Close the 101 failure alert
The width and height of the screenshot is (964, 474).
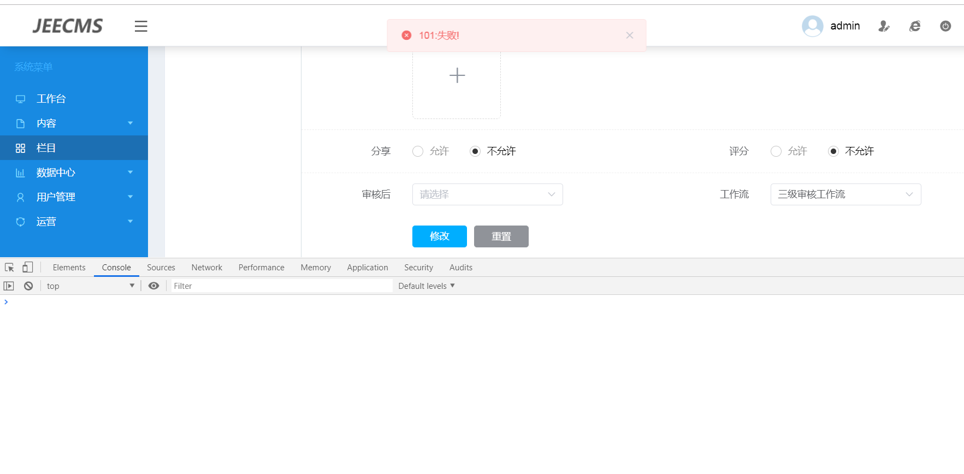point(630,35)
